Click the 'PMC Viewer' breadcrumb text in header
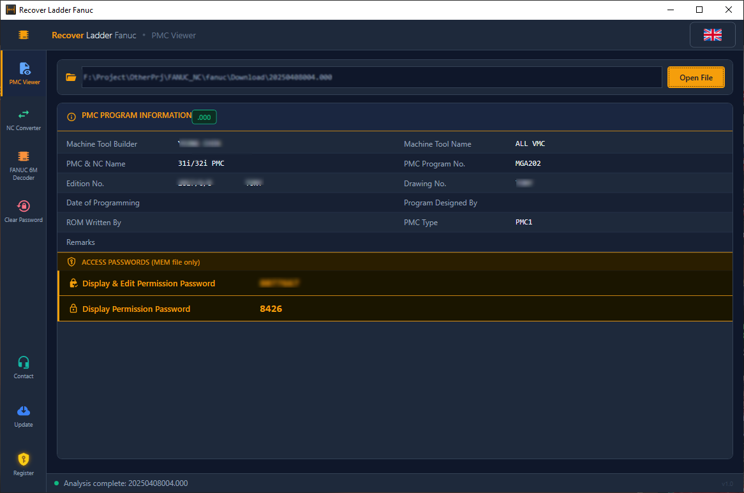The height and width of the screenshot is (493, 744). click(x=174, y=36)
